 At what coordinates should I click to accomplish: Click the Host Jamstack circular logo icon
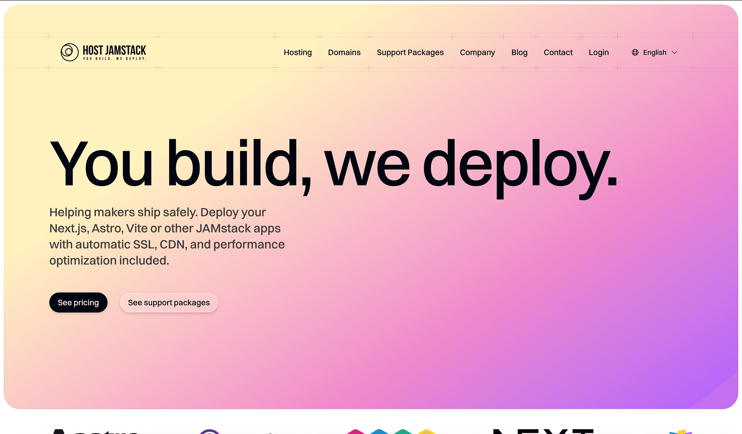(x=69, y=52)
